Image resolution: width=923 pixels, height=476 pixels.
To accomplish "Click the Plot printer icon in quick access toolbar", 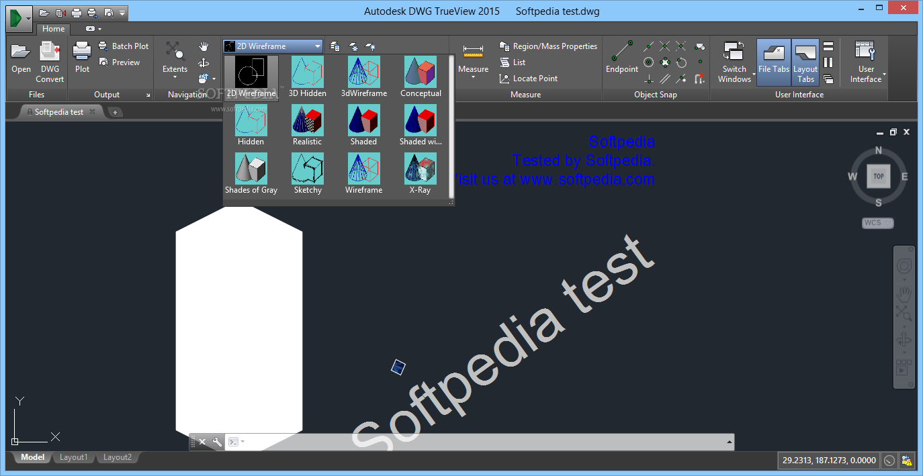I will point(77,13).
